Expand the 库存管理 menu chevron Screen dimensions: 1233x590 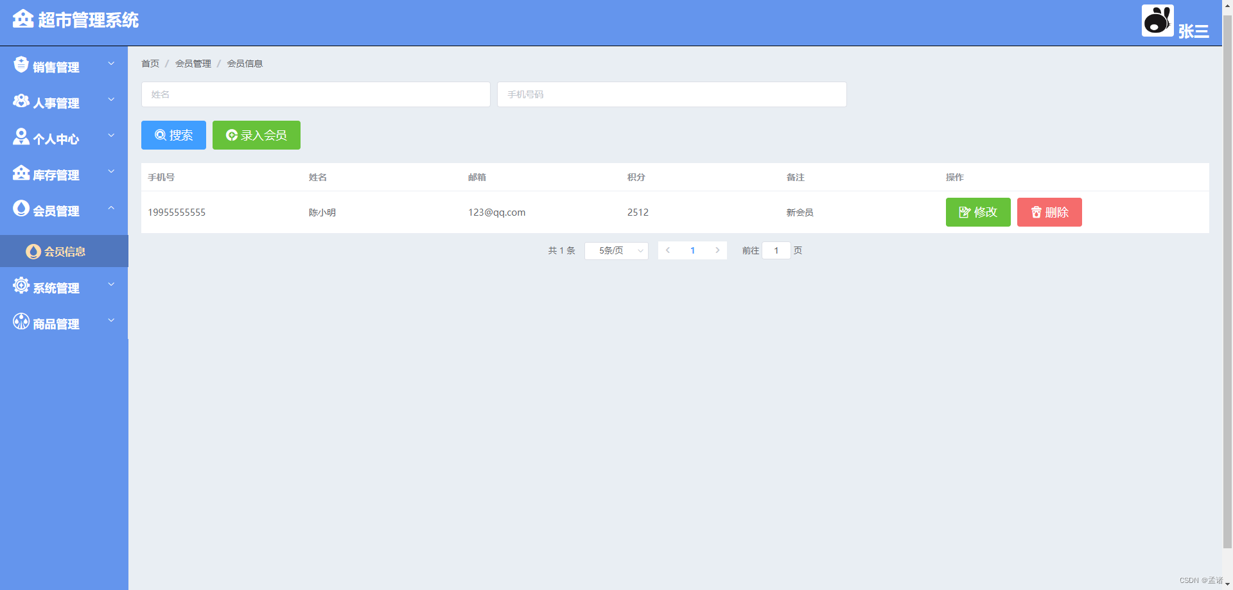pos(111,171)
